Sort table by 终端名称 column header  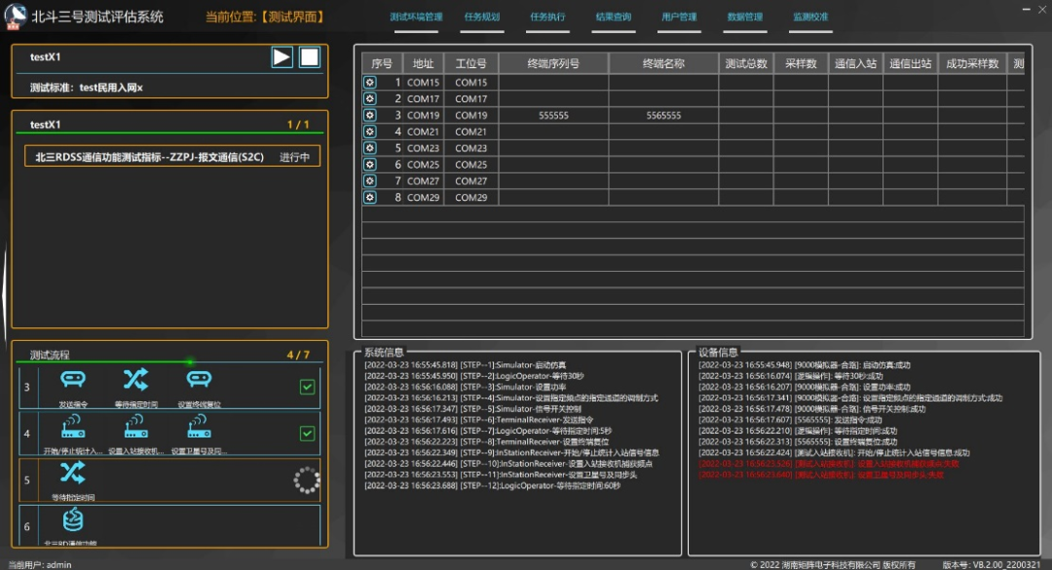click(x=663, y=63)
